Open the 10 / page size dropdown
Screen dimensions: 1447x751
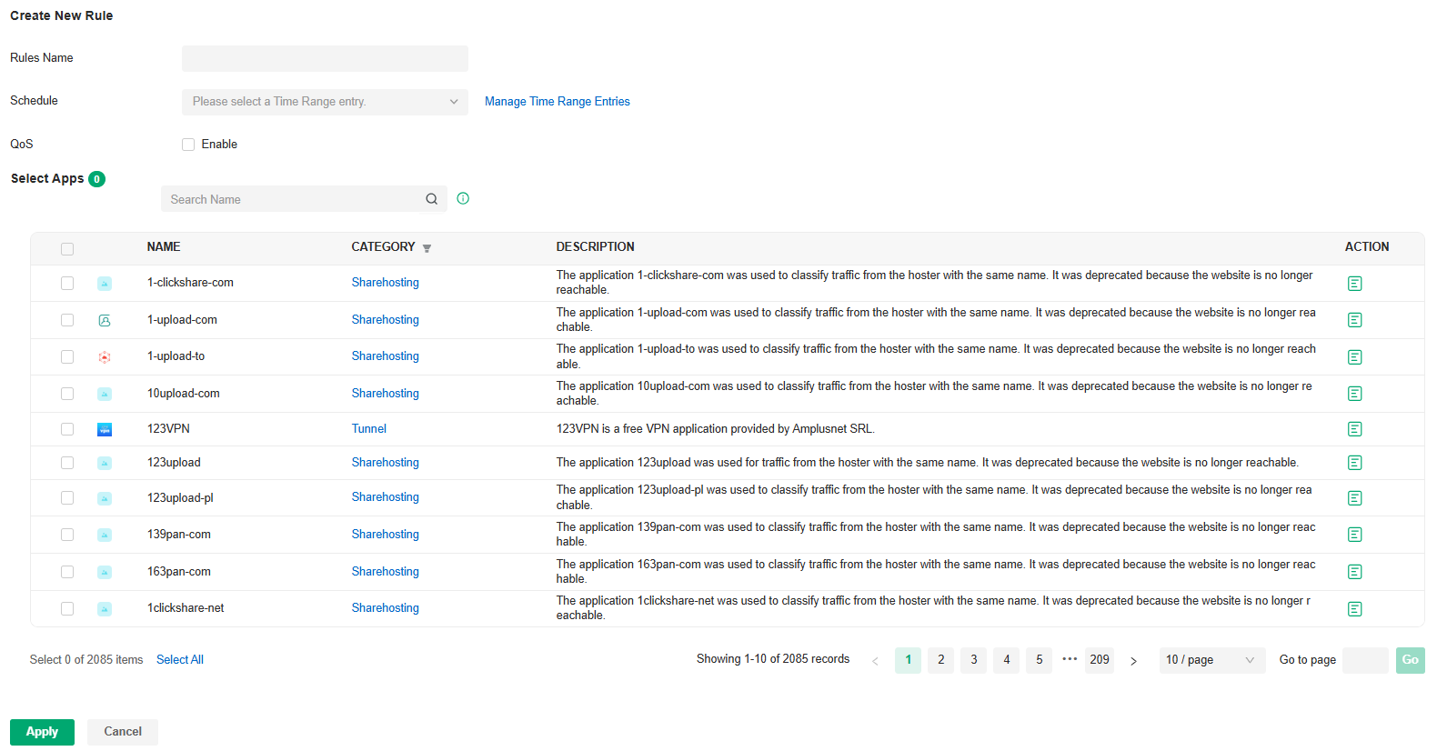click(x=1211, y=660)
